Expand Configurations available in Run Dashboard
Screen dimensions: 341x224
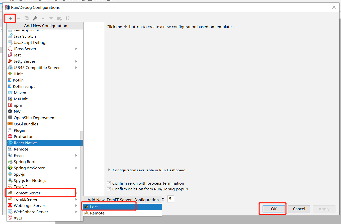tap(109, 170)
